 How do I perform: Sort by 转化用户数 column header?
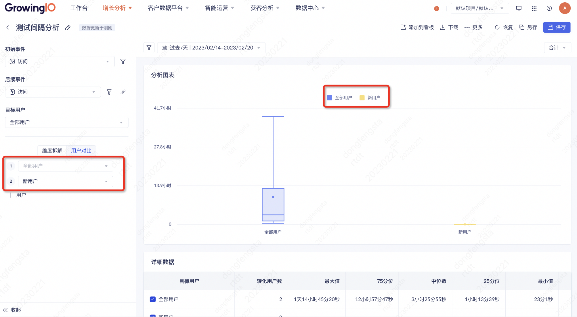pos(269,281)
